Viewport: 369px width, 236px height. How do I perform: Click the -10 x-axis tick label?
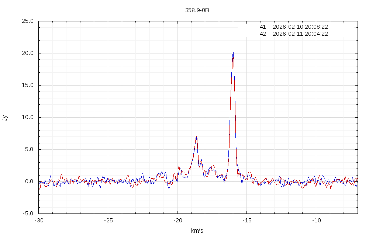coord(316,220)
